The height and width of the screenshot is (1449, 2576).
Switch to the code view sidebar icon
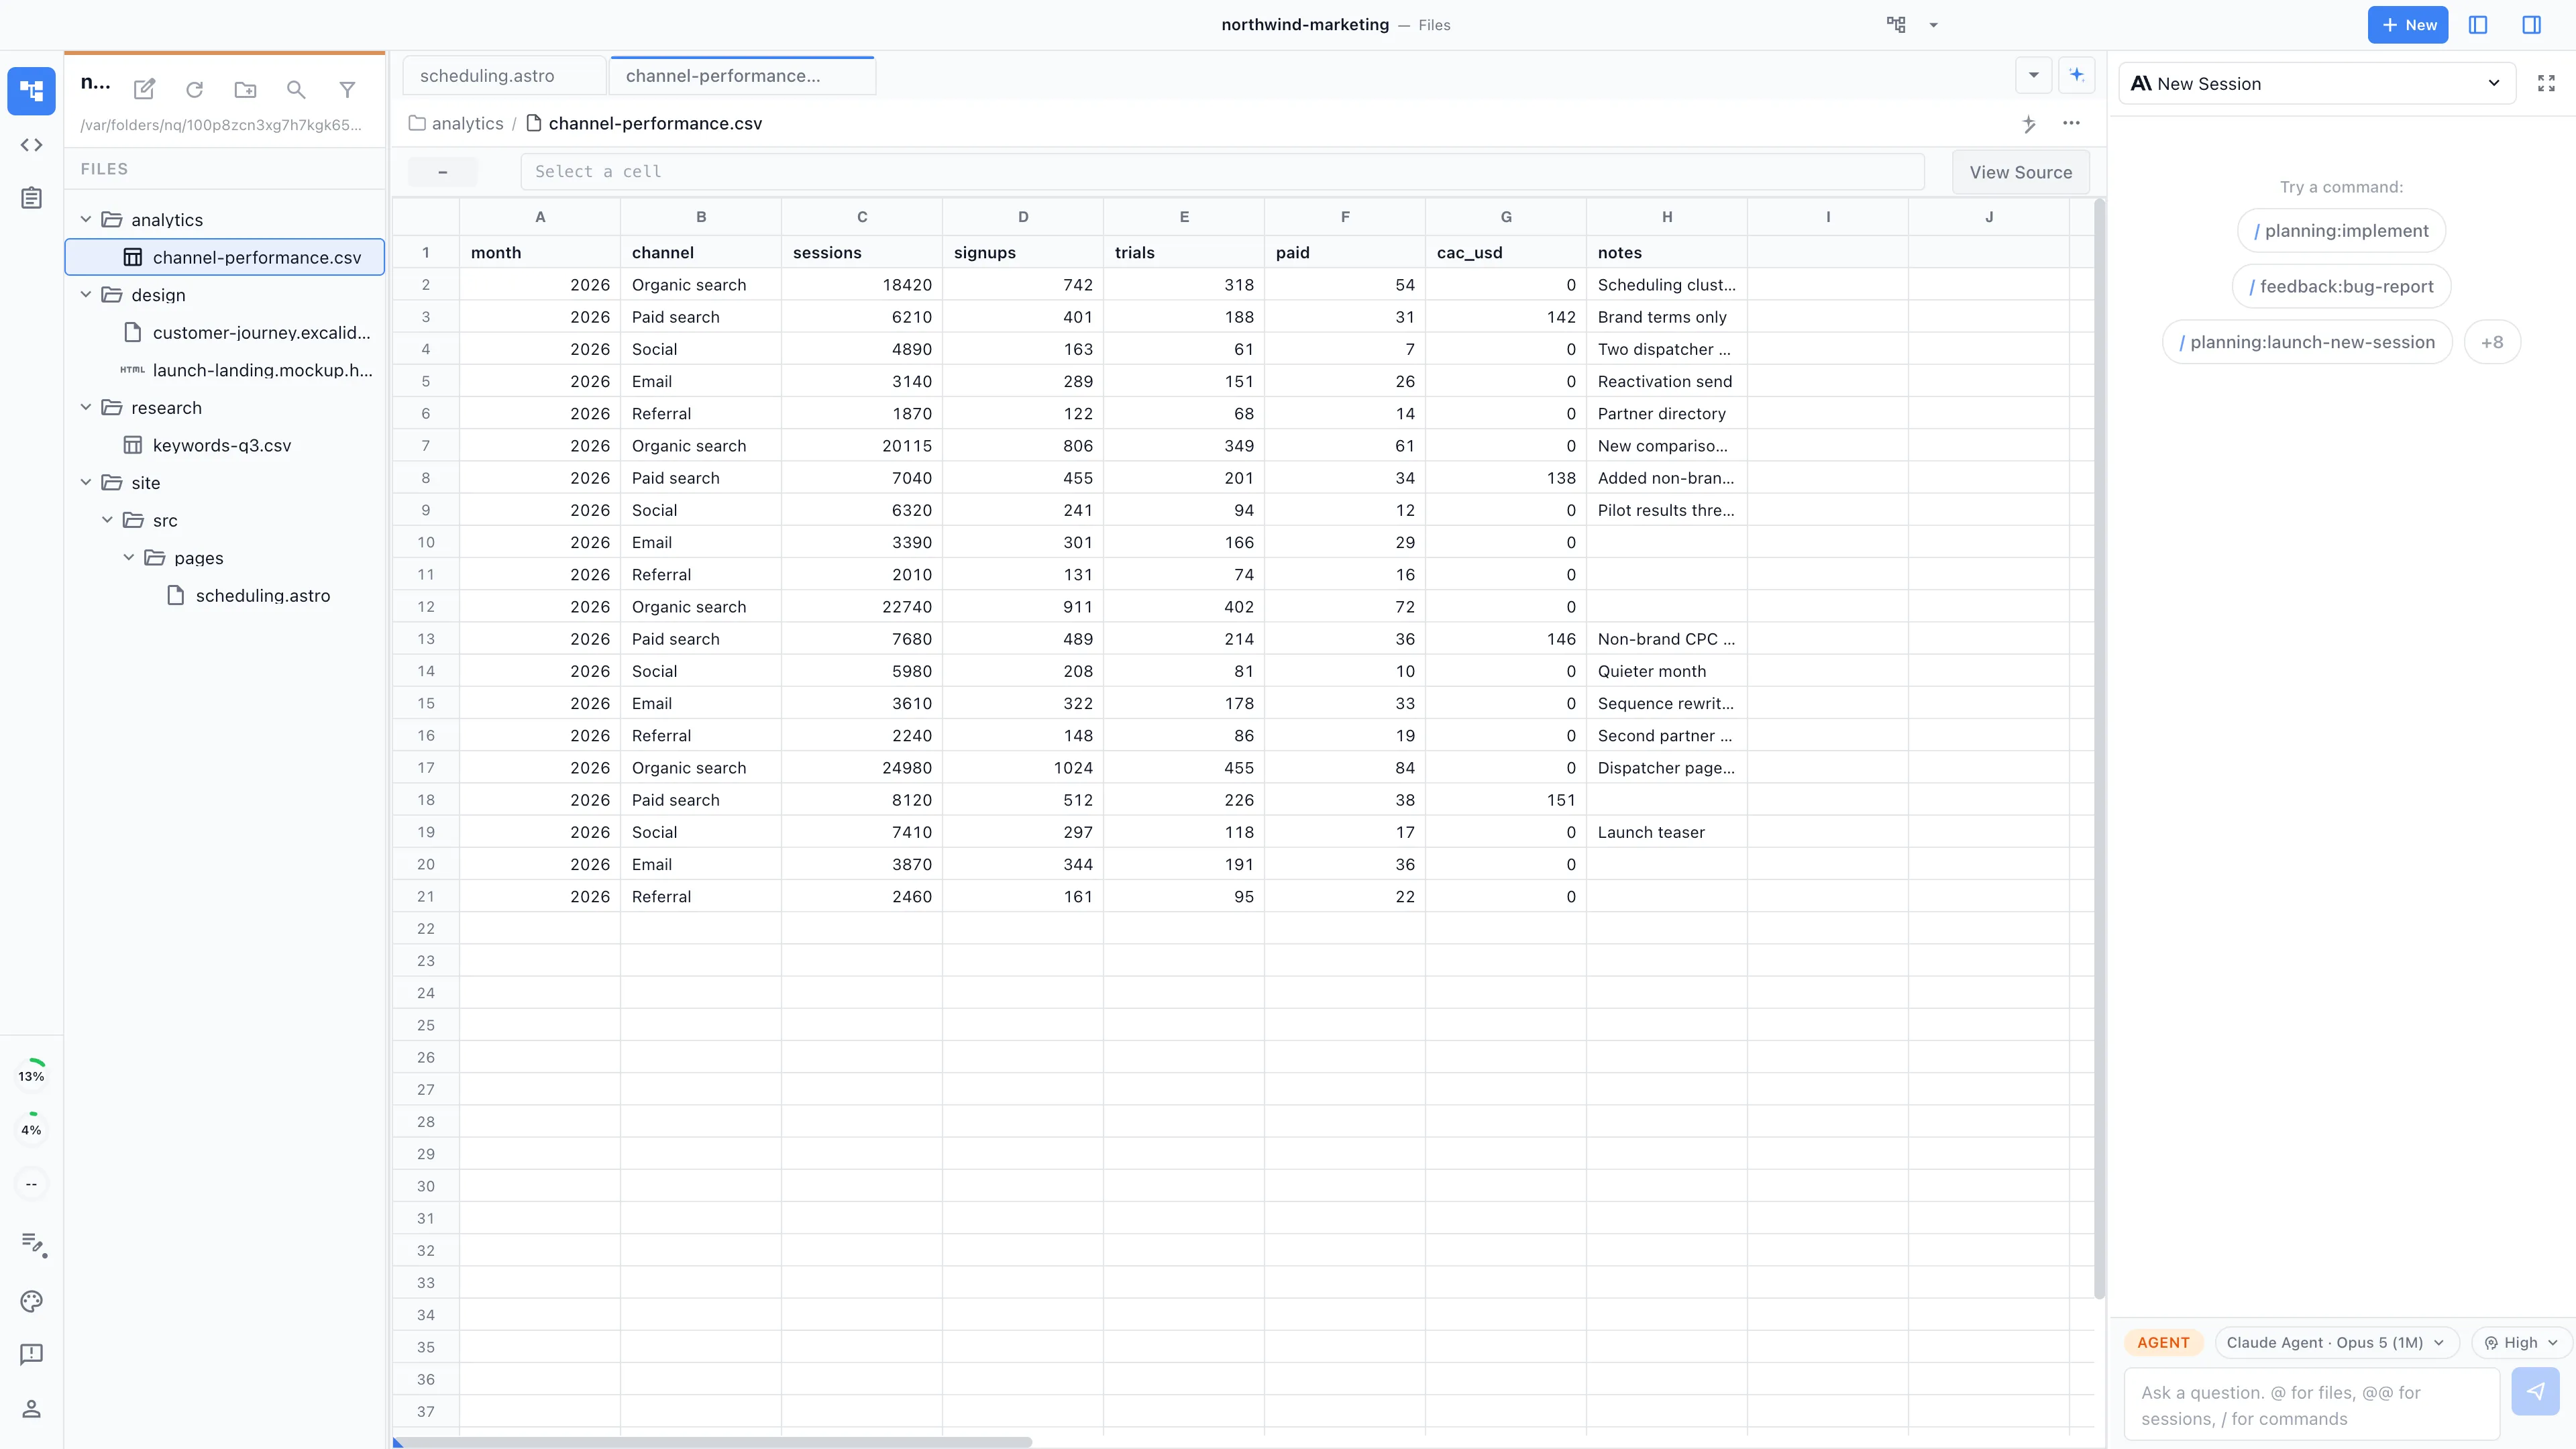(x=31, y=145)
